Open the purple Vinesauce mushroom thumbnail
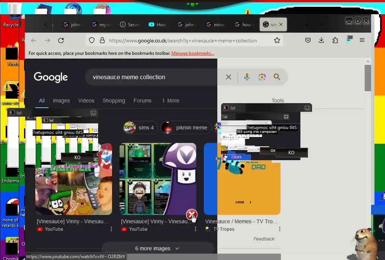Viewport: 385px width, 260px height. point(158,179)
